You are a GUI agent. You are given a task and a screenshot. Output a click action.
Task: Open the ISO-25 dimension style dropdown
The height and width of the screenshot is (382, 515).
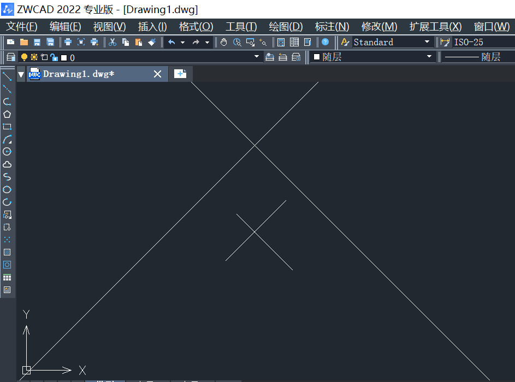(483, 42)
